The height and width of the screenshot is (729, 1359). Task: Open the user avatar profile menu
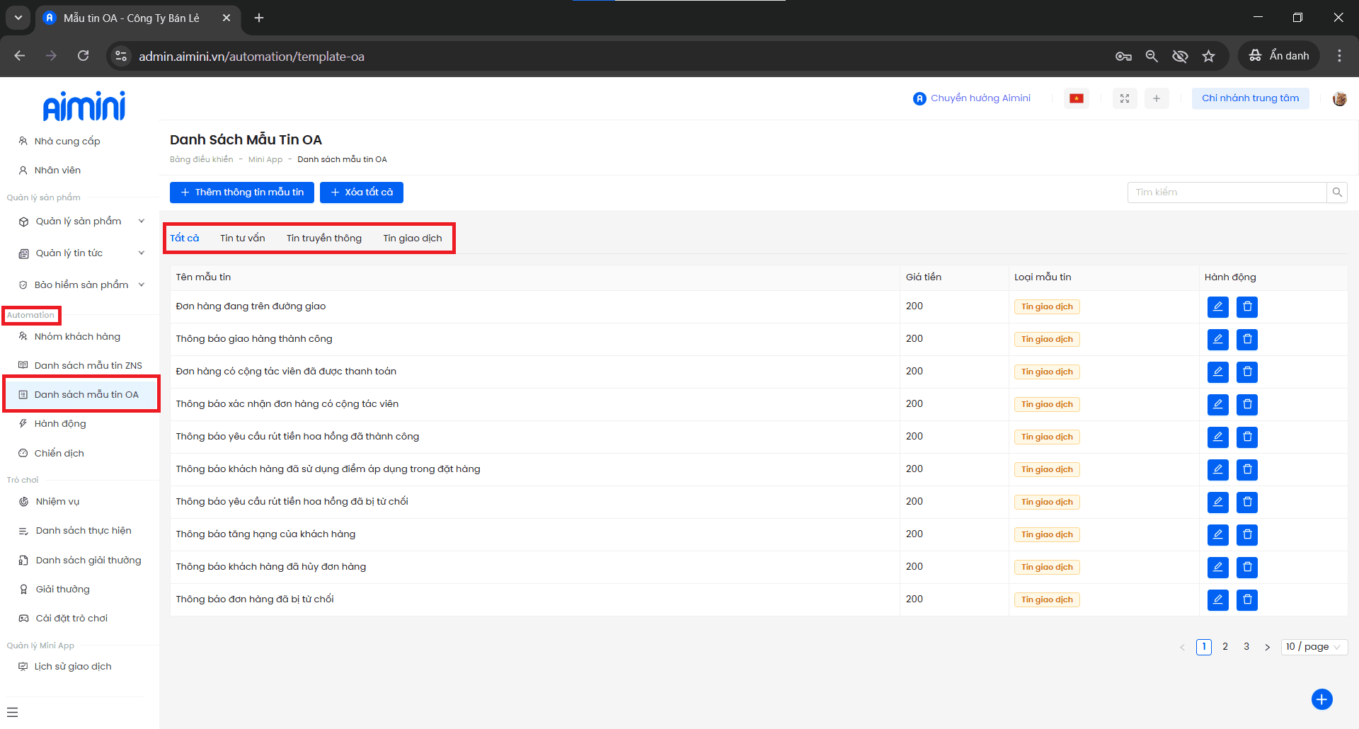(1339, 98)
